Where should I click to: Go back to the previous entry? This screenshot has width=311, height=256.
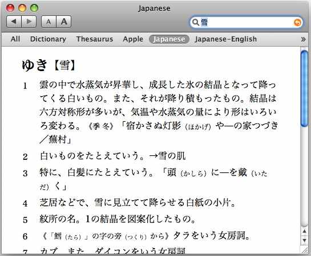(x=14, y=22)
